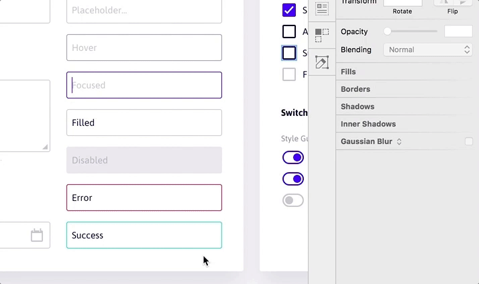Open the text layout icon in sidebar
This screenshot has height=284, width=479.
pyautogui.click(x=322, y=9)
